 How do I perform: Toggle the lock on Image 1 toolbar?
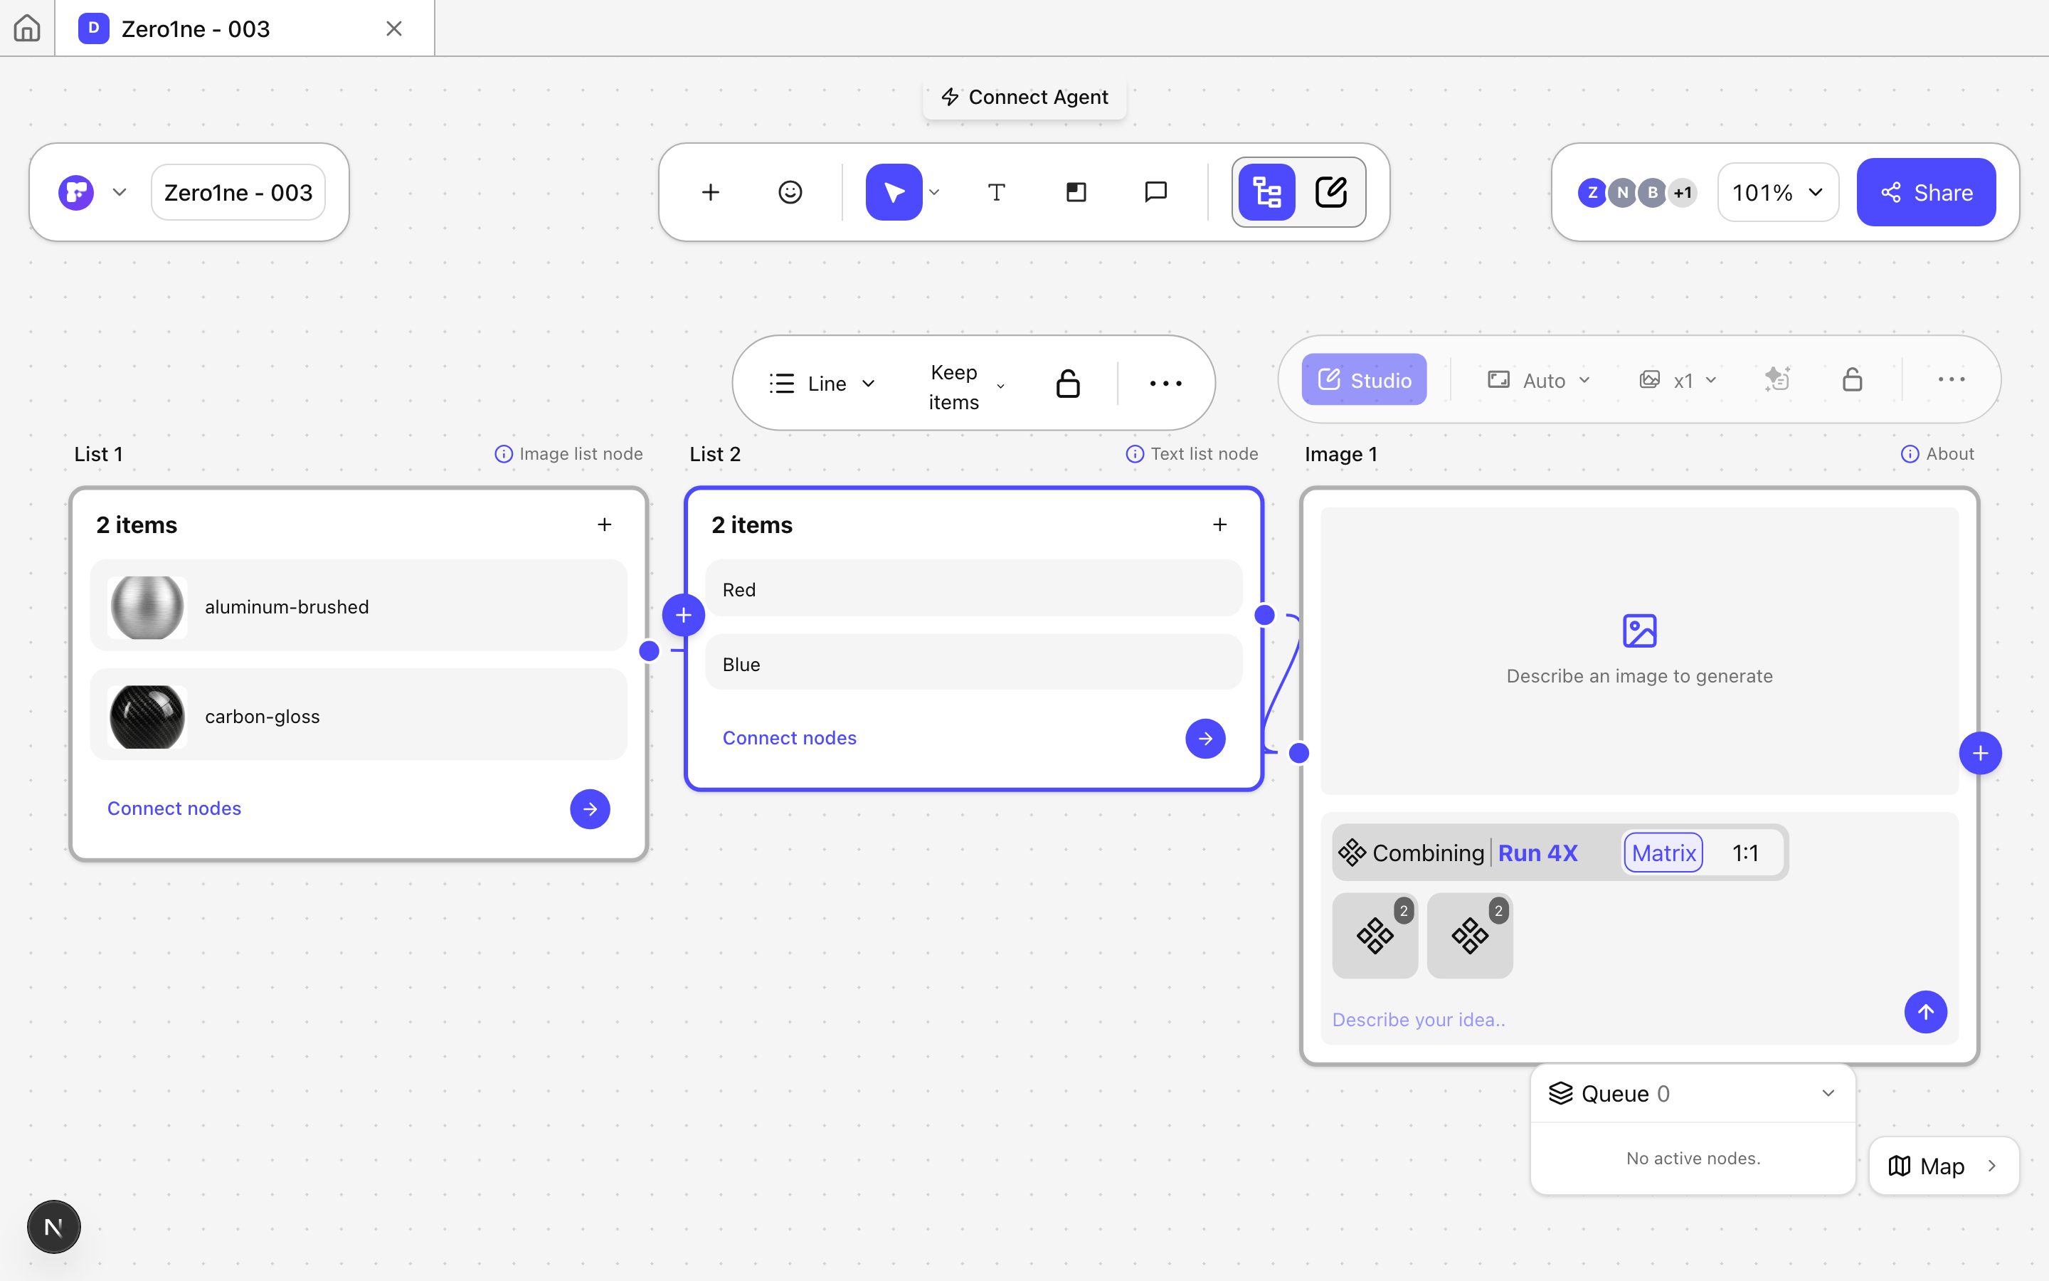click(1853, 379)
